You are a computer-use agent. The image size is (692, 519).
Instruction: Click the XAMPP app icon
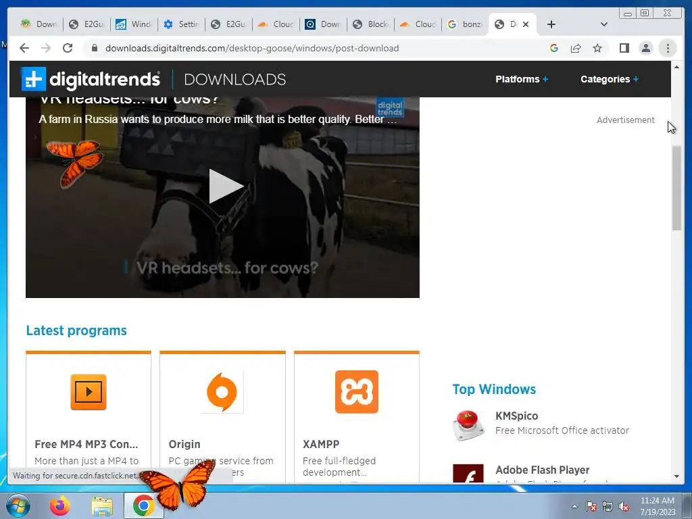pos(357,392)
